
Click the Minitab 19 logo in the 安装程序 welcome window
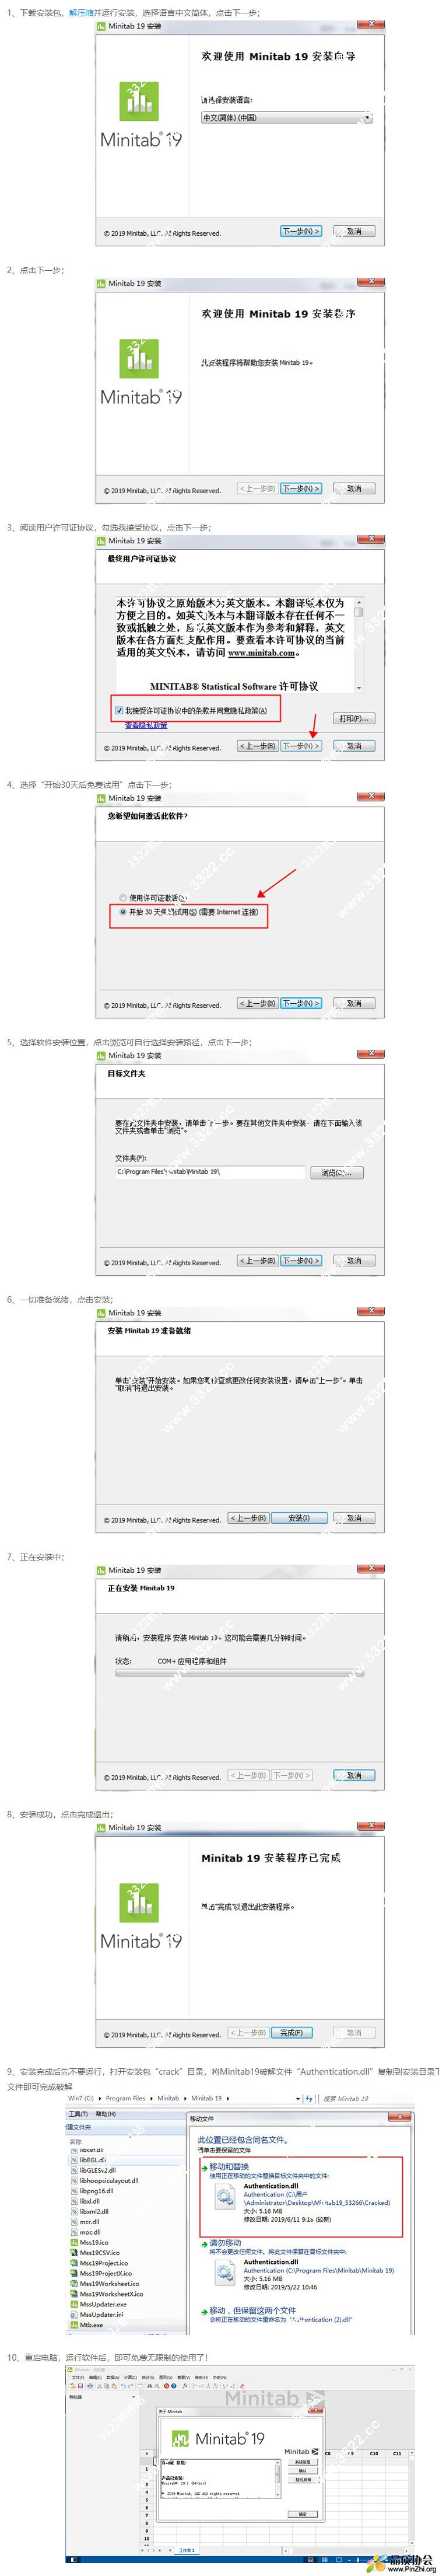(140, 373)
